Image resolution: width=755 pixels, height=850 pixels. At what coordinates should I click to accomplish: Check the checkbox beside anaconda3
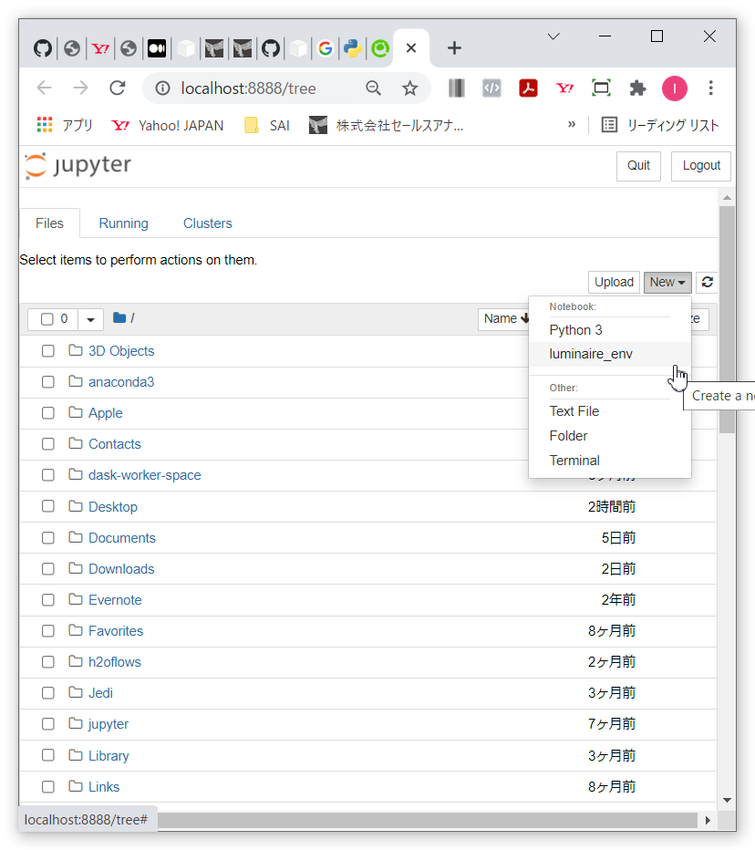47,381
